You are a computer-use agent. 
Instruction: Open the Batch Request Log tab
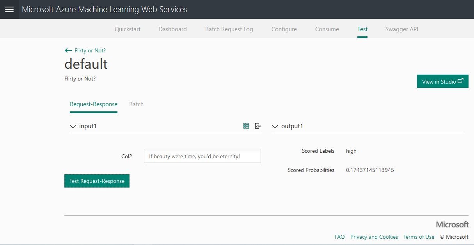click(229, 29)
